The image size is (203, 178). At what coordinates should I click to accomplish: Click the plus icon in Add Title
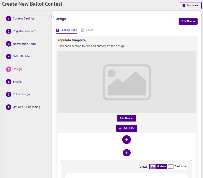[120, 128]
